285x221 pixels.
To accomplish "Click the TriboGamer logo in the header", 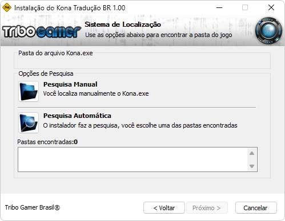I will pos(42,31).
